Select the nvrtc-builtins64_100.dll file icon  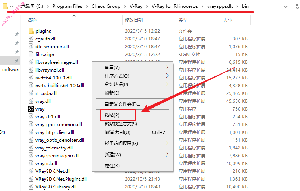(31, 86)
